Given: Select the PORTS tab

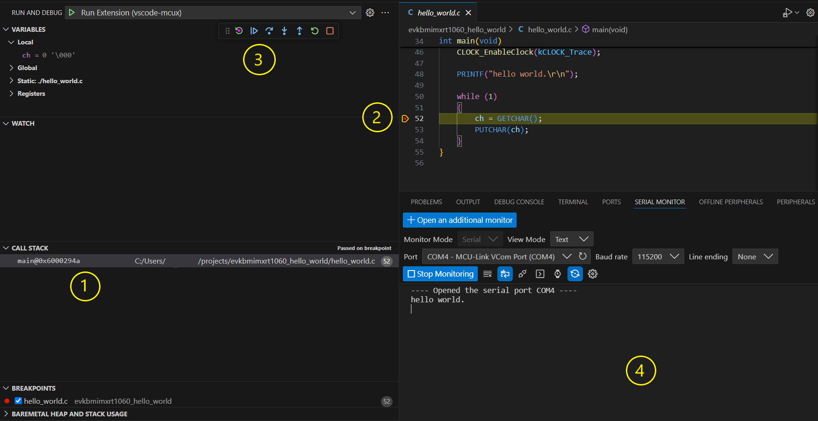Looking at the screenshot, I should tap(611, 201).
